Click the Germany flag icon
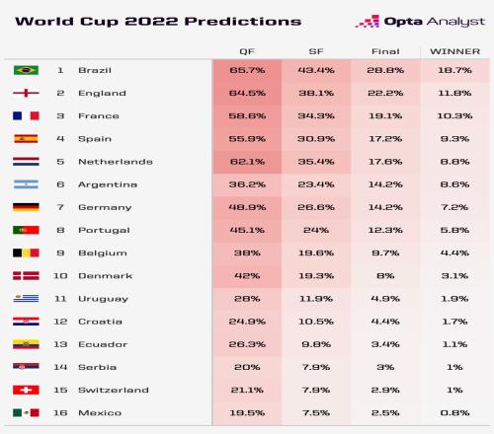The height and width of the screenshot is (434, 494). (x=26, y=207)
